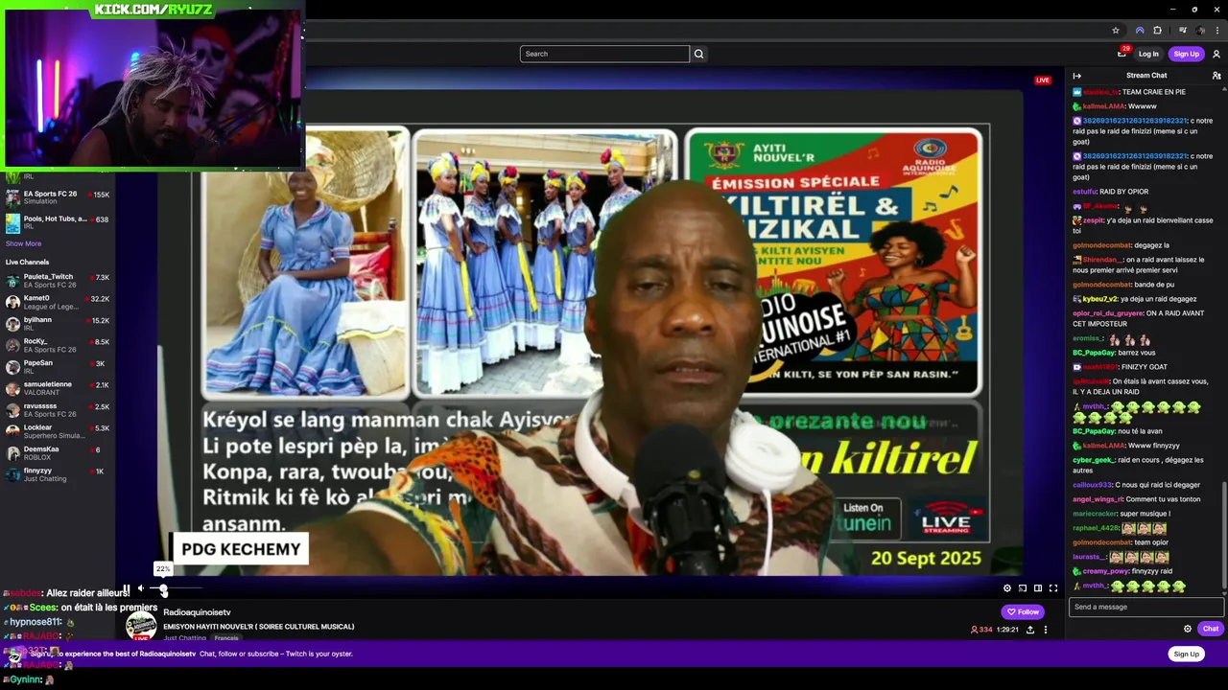Click the Log In button

point(1148,54)
